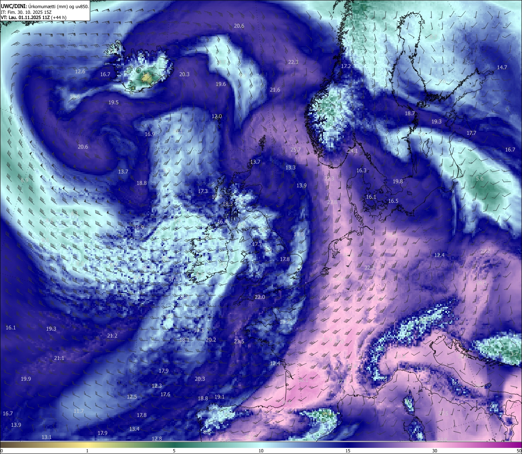Click the 12.5 value on the map

(132, 397)
